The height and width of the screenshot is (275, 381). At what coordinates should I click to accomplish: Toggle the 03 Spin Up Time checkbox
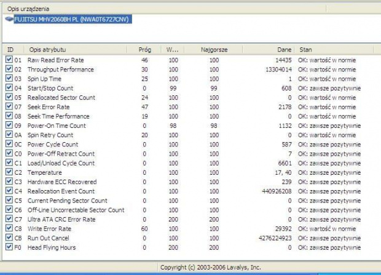[x=9, y=78]
